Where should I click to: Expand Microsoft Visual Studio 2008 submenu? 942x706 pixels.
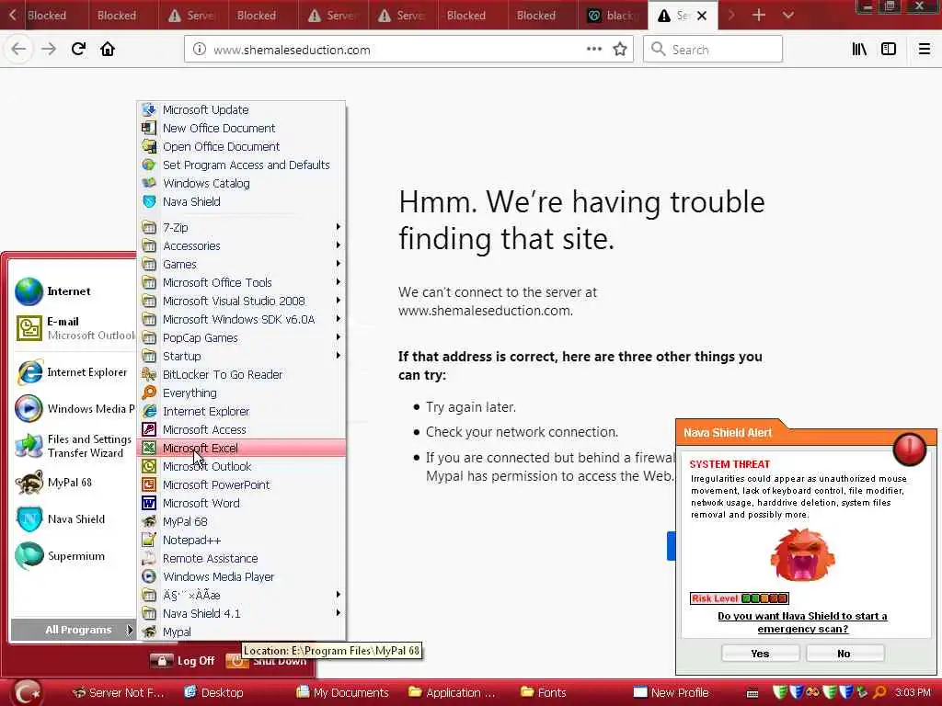point(242,301)
